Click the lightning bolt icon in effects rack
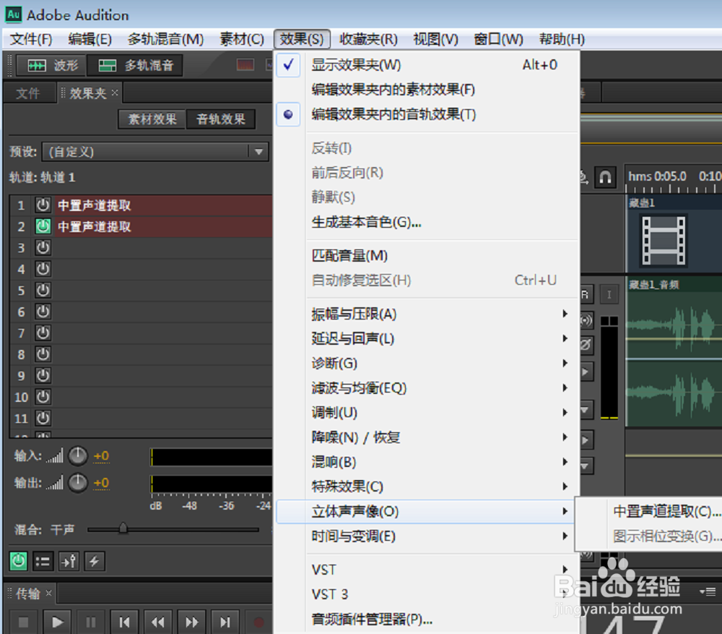Image resolution: width=722 pixels, height=634 pixels. pos(95,561)
